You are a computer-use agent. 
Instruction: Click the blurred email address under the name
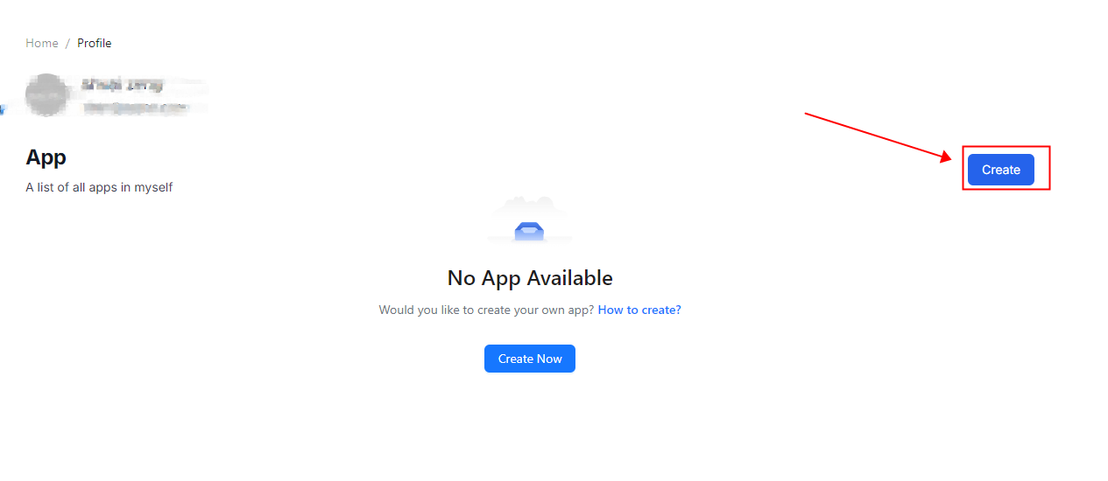[x=136, y=107]
